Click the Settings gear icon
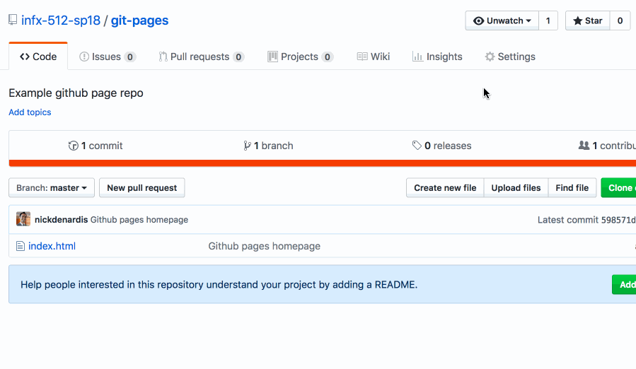The height and width of the screenshot is (369, 636). pos(490,57)
